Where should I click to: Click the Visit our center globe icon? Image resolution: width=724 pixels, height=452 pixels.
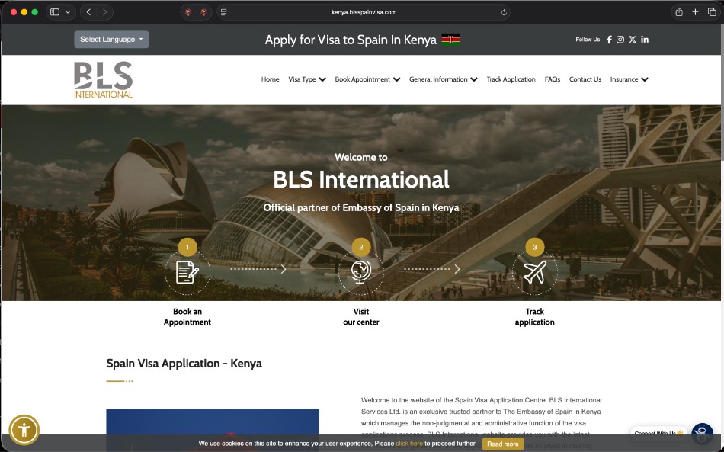361,272
